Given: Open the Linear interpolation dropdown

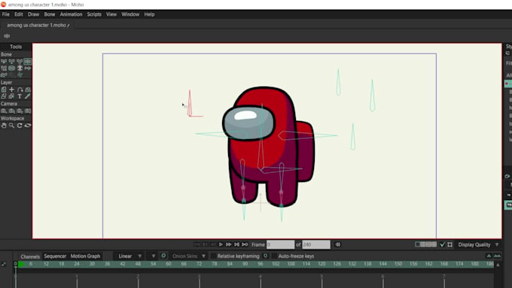Looking at the screenshot, I should (x=130, y=256).
